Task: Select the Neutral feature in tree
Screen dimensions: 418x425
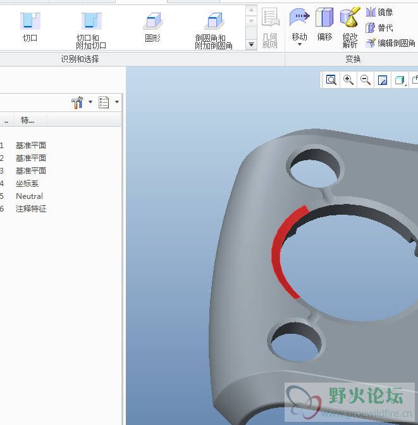Action: tap(29, 196)
